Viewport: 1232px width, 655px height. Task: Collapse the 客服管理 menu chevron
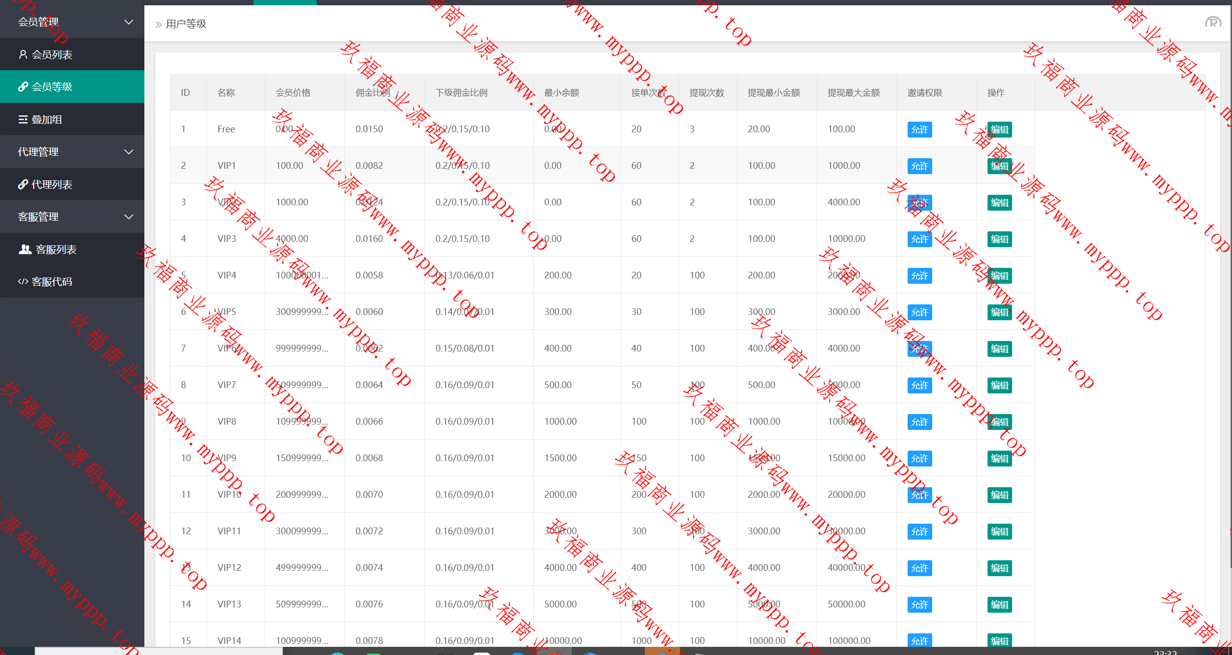[x=128, y=217]
